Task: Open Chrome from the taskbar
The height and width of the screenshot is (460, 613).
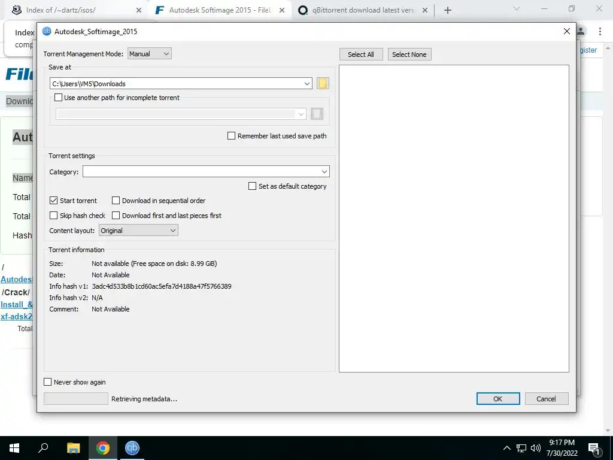Action: (x=103, y=448)
